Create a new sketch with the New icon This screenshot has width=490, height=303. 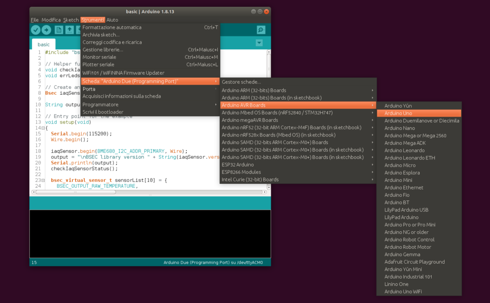[x=59, y=30]
